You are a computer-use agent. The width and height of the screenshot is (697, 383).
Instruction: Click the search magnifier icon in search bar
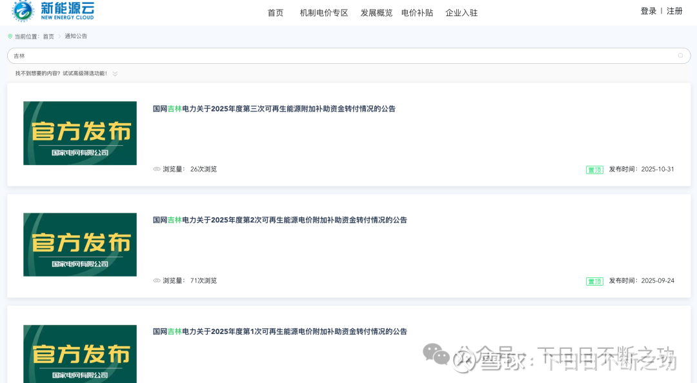[x=680, y=55]
